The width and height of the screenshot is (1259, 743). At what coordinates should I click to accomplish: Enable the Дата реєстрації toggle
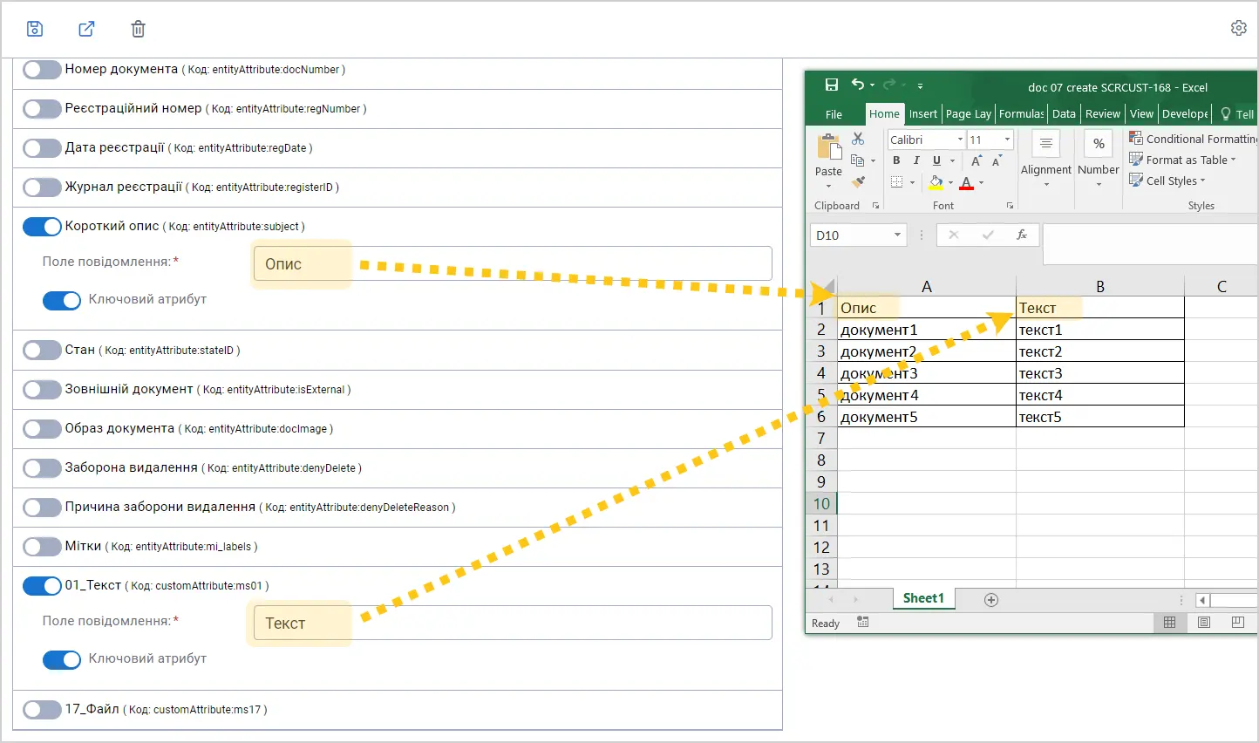click(42, 148)
